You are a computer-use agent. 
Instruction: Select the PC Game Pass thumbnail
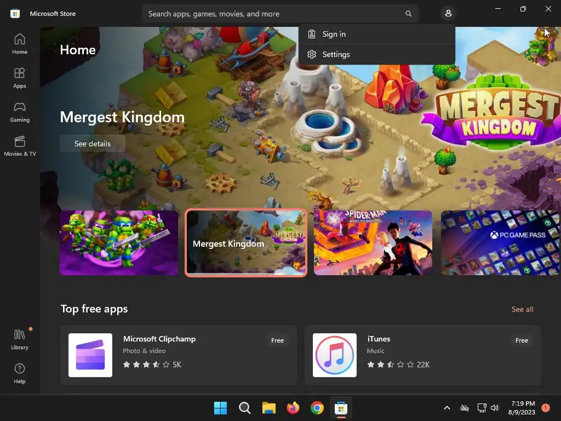click(500, 243)
